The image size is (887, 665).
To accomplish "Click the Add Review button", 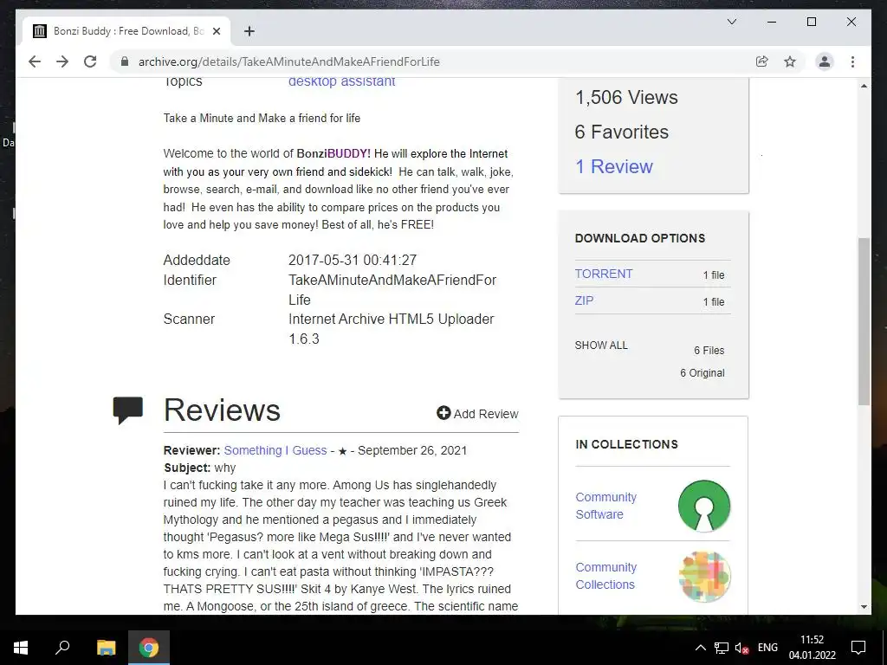I will pyautogui.click(x=477, y=413).
